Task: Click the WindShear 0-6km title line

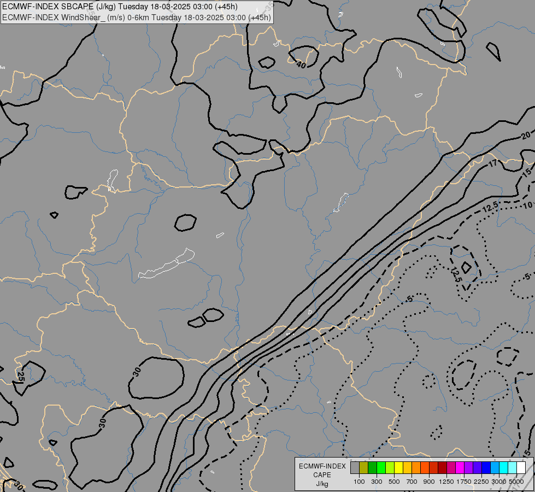Action: [x=137, y=17]
